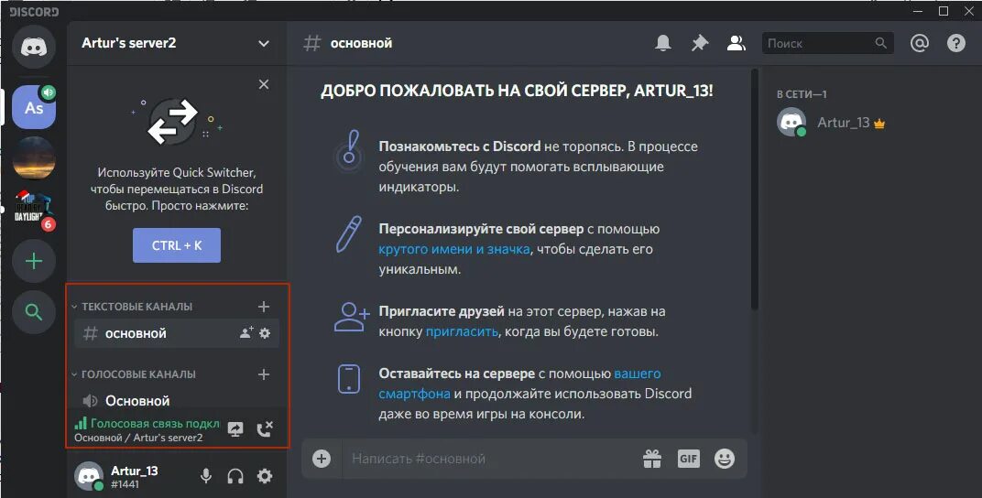
Task: Open the Artur_13 user avatar at bottom
Action: 89,476
